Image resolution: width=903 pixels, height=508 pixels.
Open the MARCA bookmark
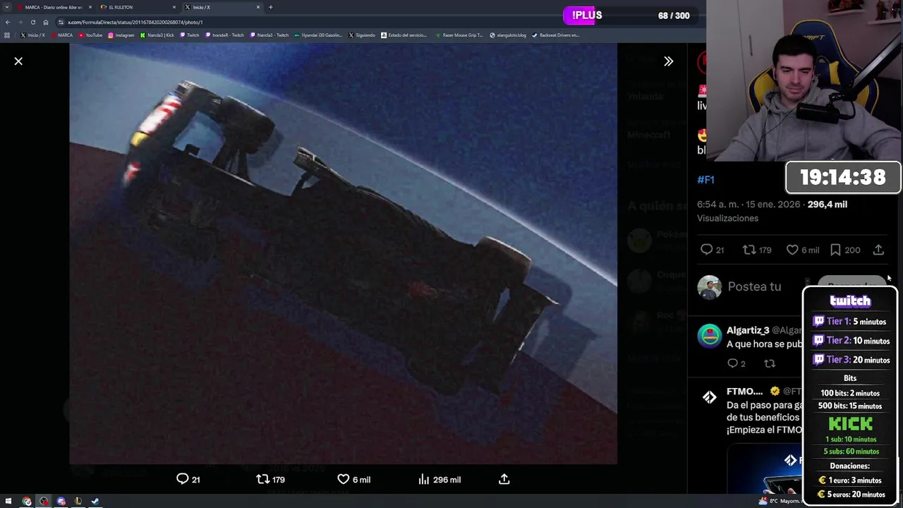tap(62, 35)
